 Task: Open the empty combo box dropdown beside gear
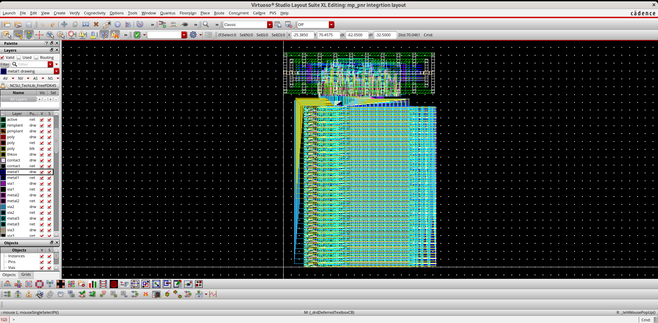(x=184, y=35)
